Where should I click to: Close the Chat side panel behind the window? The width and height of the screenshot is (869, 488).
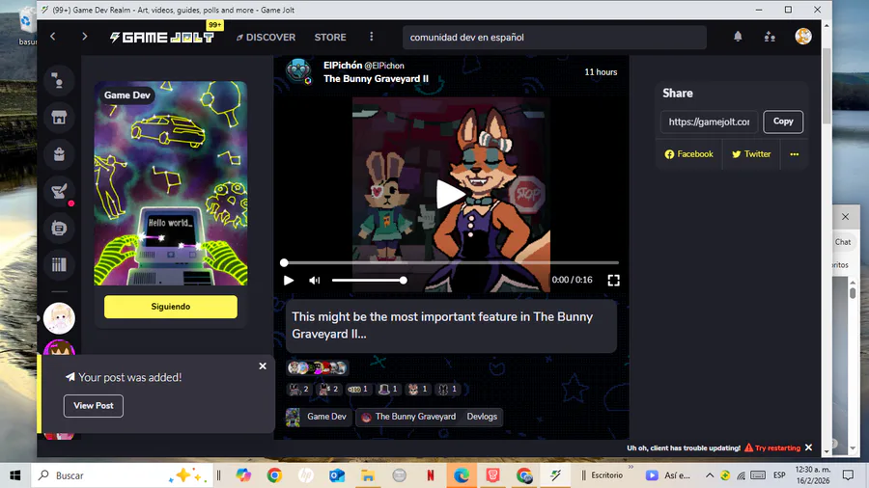845,217
